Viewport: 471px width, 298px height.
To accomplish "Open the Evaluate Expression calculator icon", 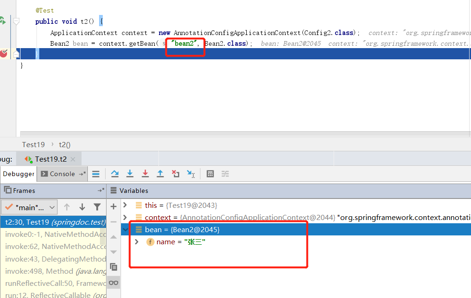I will (210, 174).
